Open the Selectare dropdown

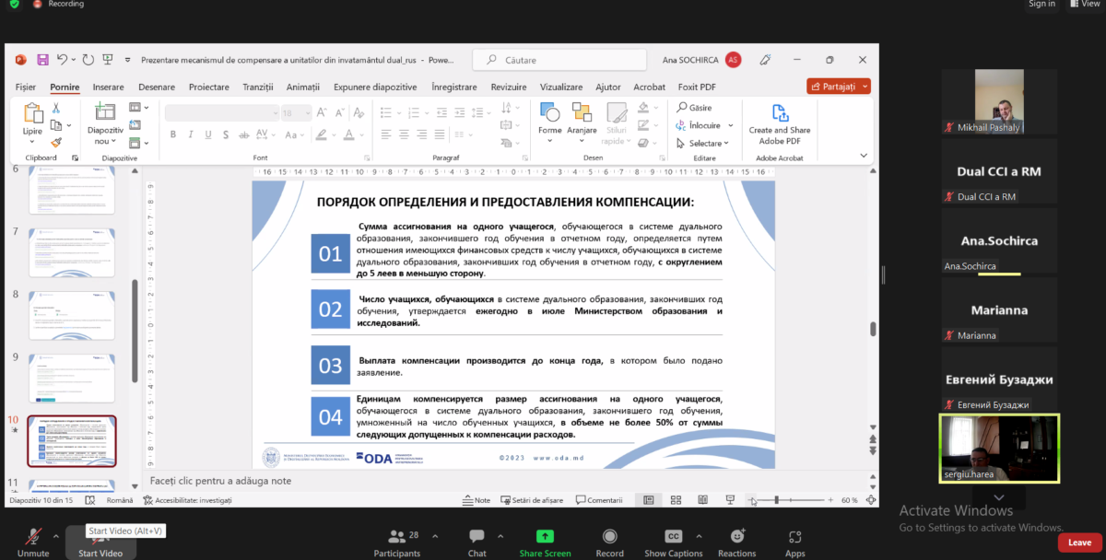point(702,143)
